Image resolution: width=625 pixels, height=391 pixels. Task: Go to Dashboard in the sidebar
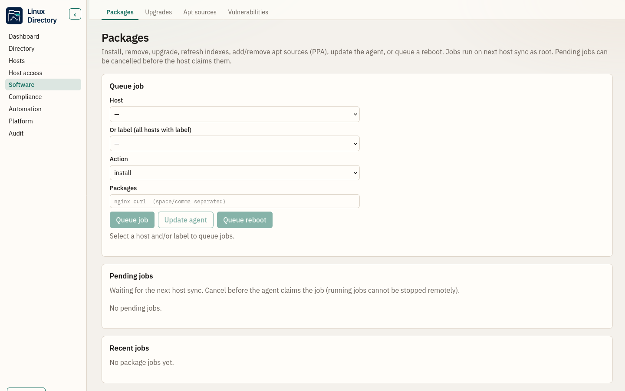[43, 36]
